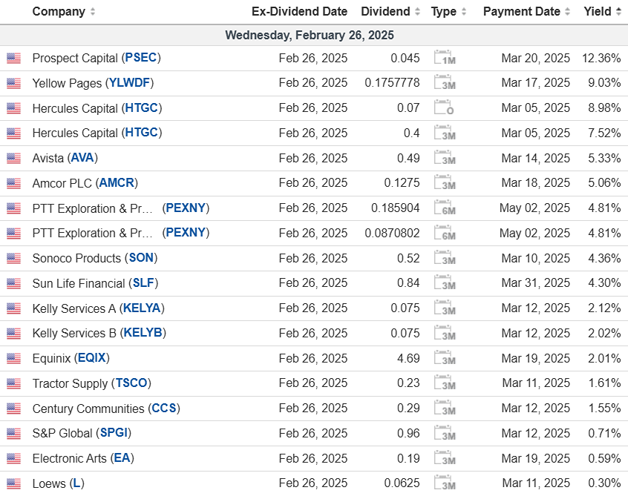The width and height of the screenshot is (628, 496).
Task: Click the US flag icon beside Avista
Action: 13,158
